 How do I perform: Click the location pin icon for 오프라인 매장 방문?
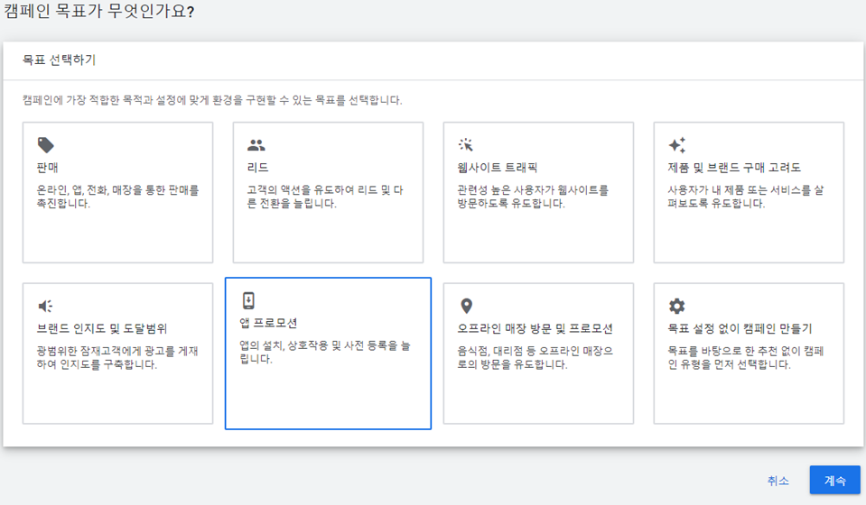[467, 306]
